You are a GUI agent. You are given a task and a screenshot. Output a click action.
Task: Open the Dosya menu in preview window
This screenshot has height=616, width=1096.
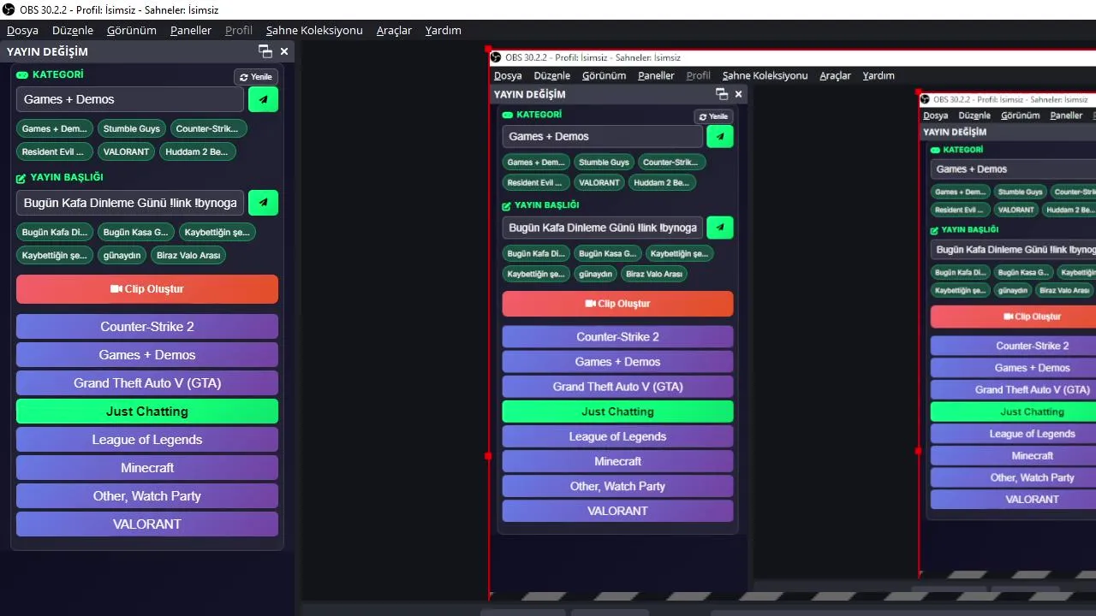tap(508, 75)
